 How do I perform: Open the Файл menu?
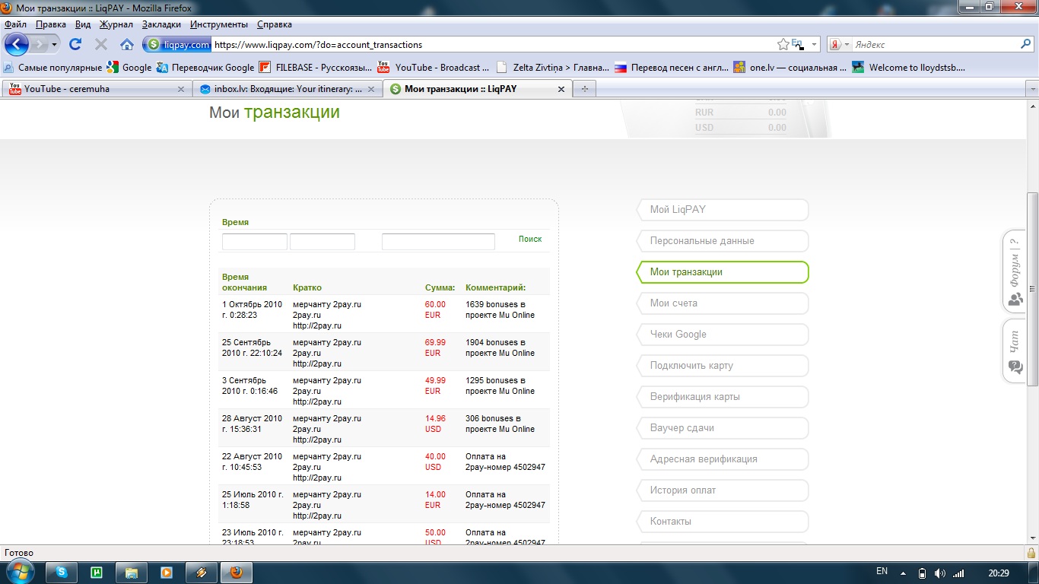[15, 24]
